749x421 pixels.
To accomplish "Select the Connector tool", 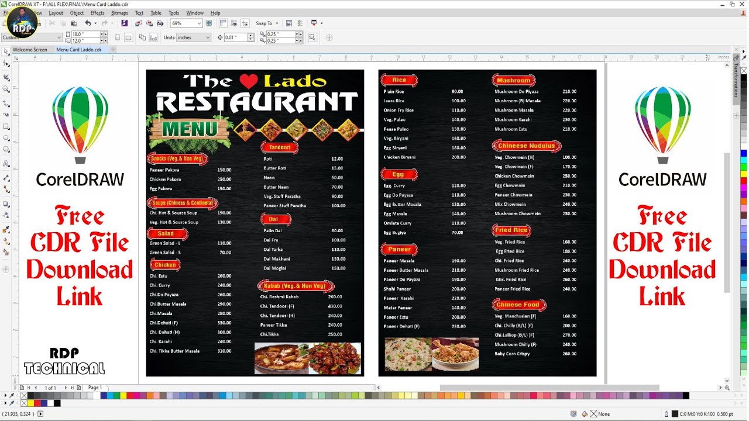I will (x=6, y=189).
